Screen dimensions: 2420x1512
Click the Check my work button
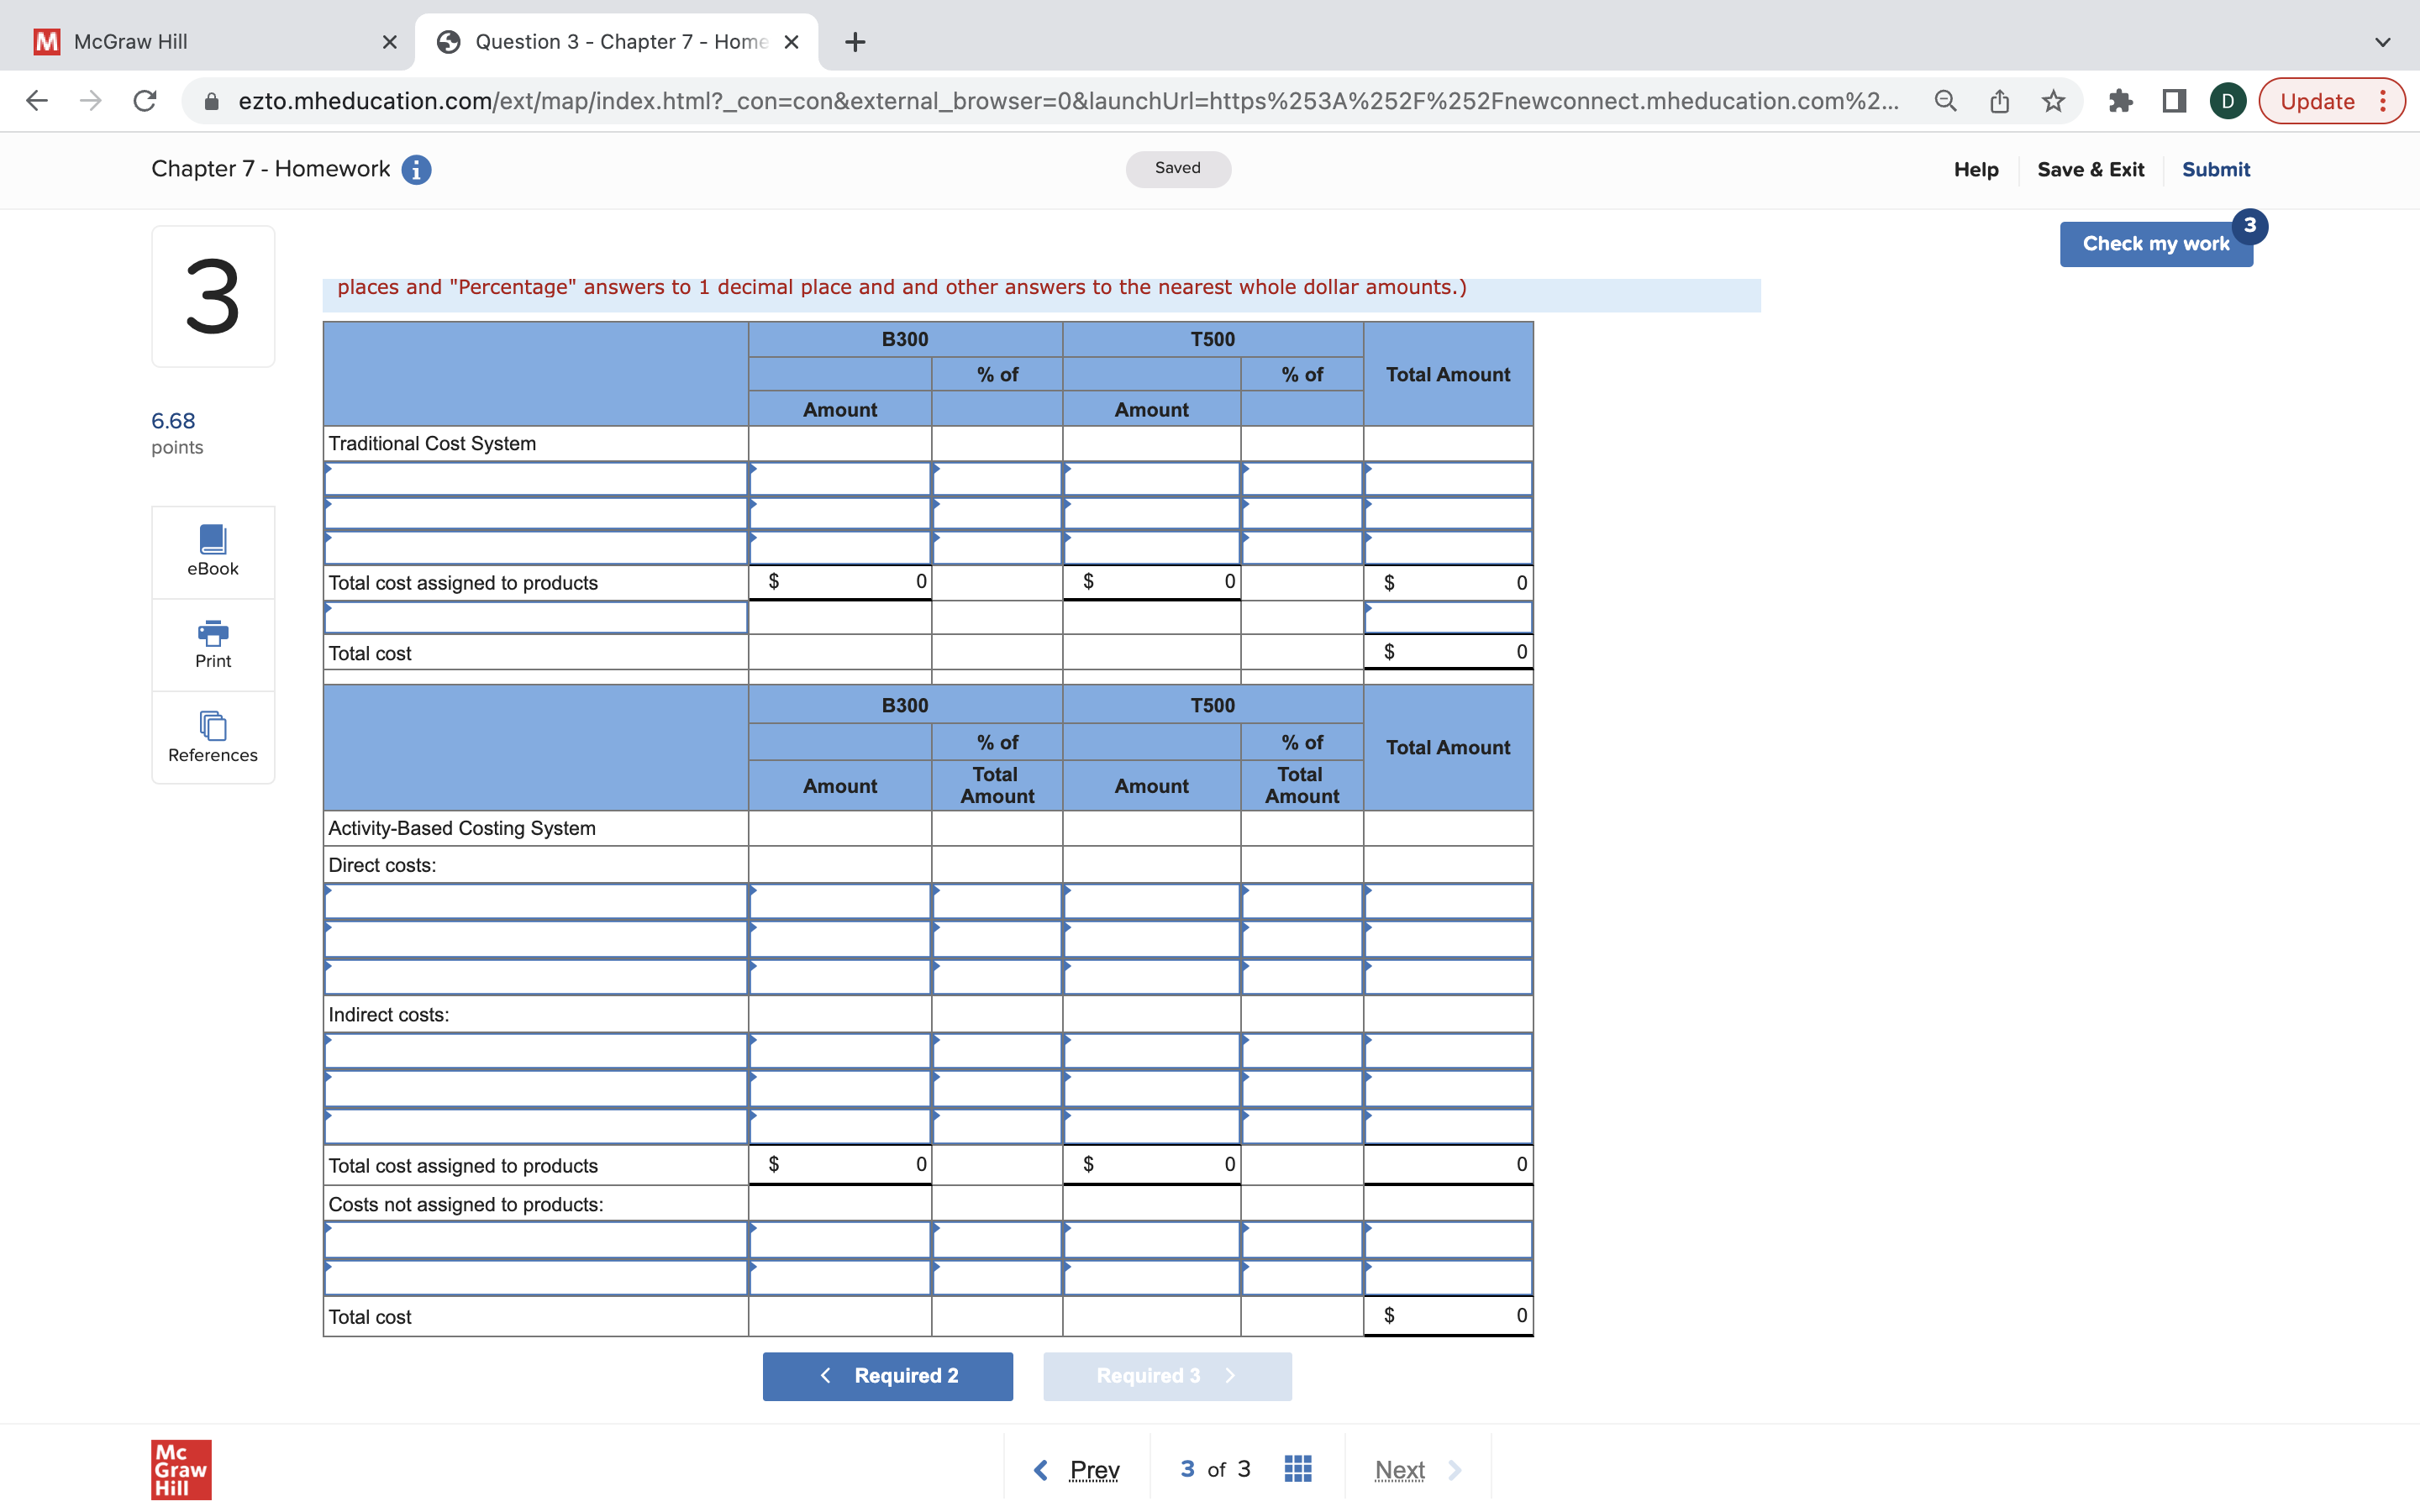2155,244
